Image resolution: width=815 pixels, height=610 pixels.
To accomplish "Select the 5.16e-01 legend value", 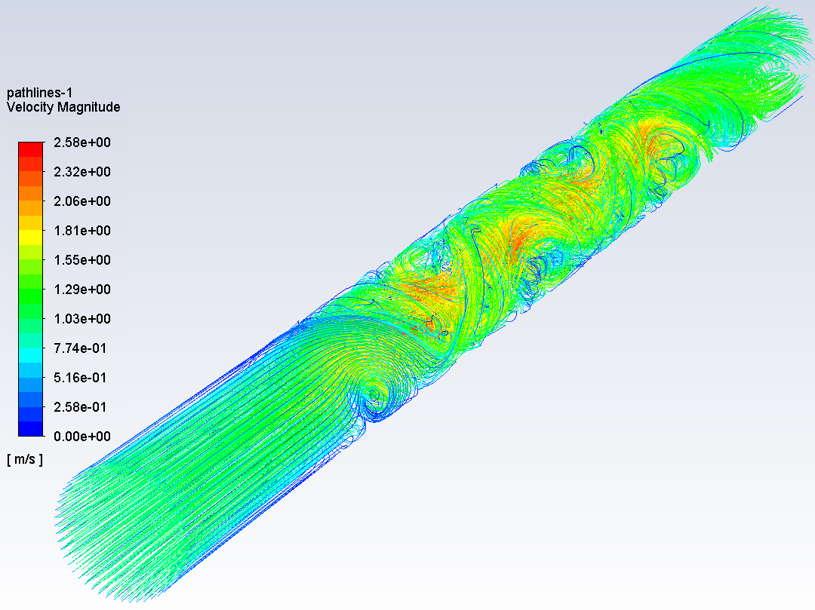I will point(81,378).
